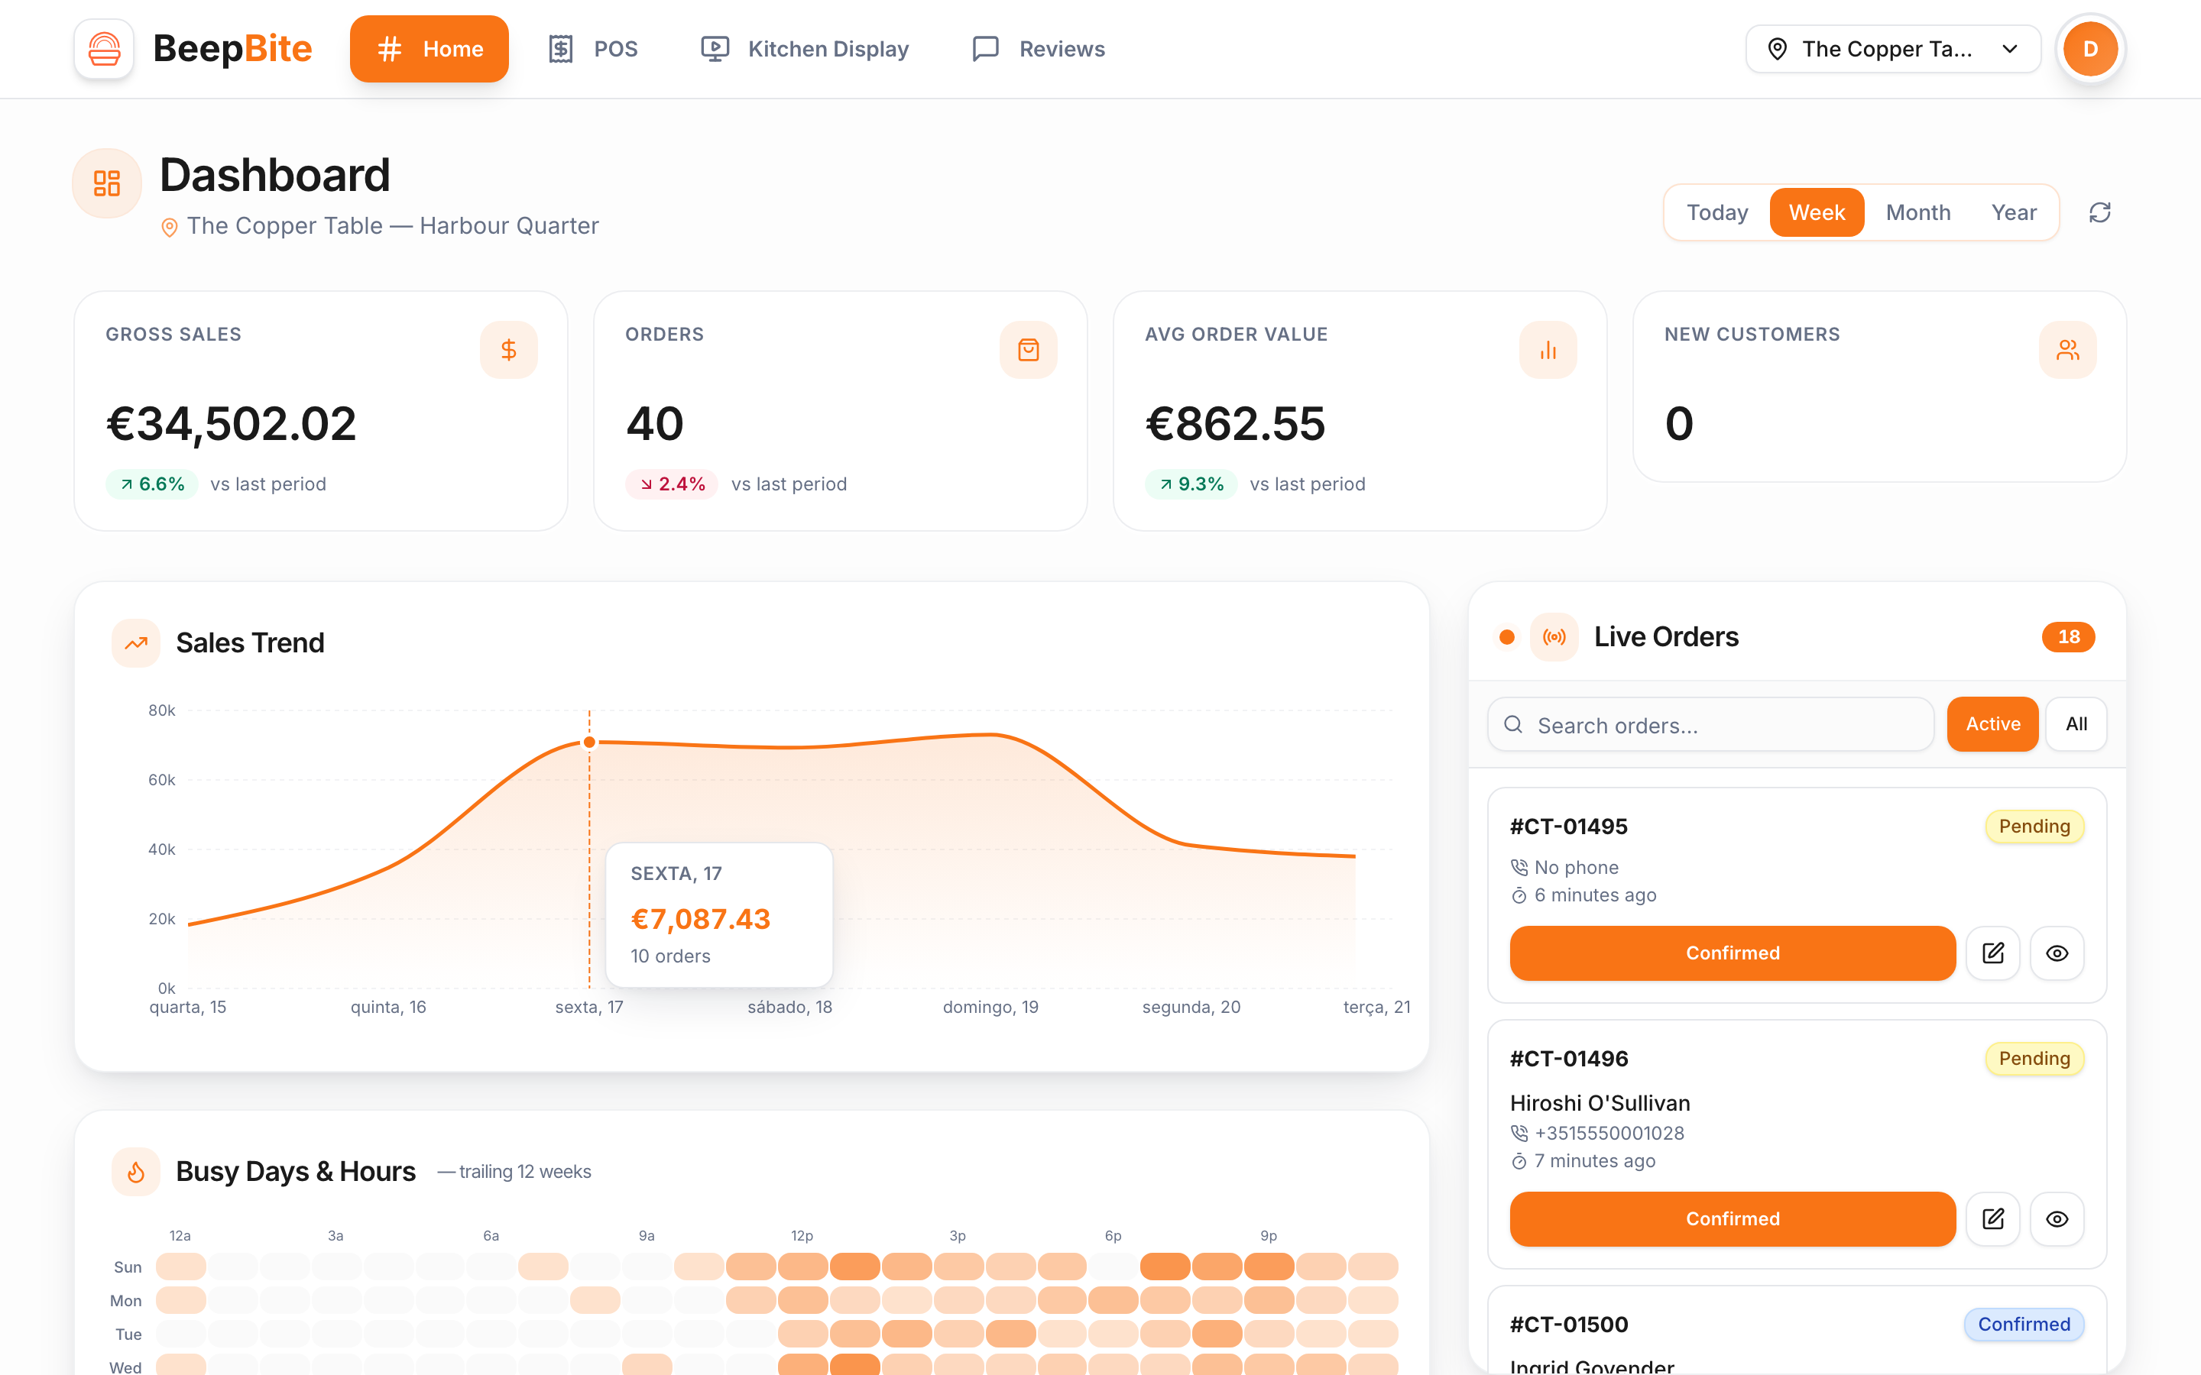Open the user avatar D menu
The image size is (2201, 1375).
(2090, 49)
